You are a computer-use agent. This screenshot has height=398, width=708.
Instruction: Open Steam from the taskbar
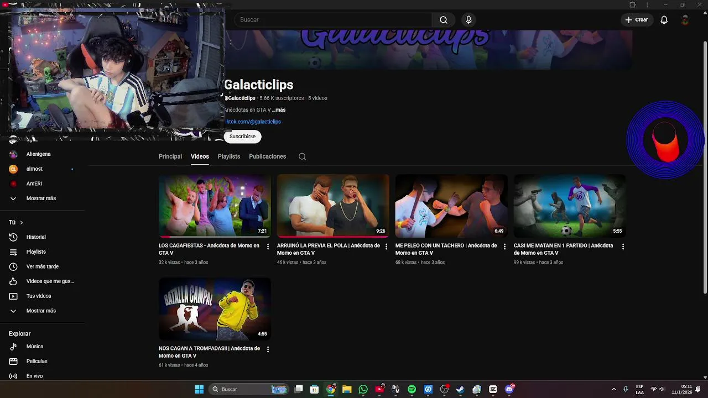[x=460, y=389]
